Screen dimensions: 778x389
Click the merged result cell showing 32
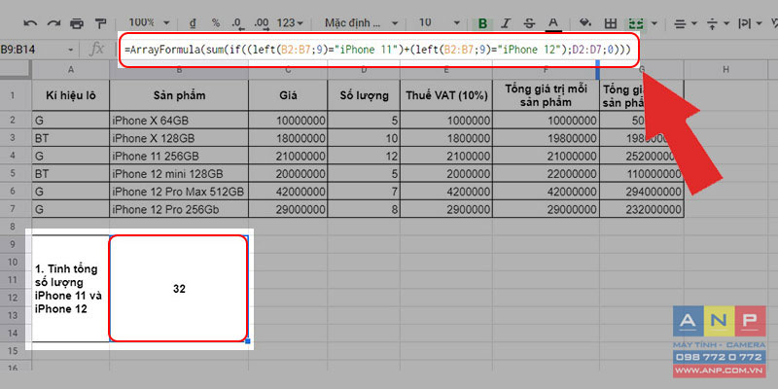point(179,289)
